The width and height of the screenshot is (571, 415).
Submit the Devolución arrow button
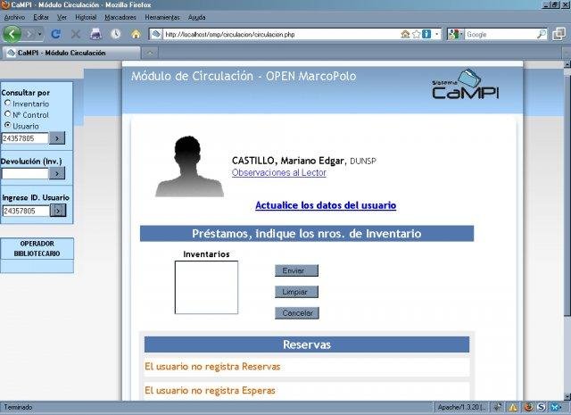click(x=57, y=173)
